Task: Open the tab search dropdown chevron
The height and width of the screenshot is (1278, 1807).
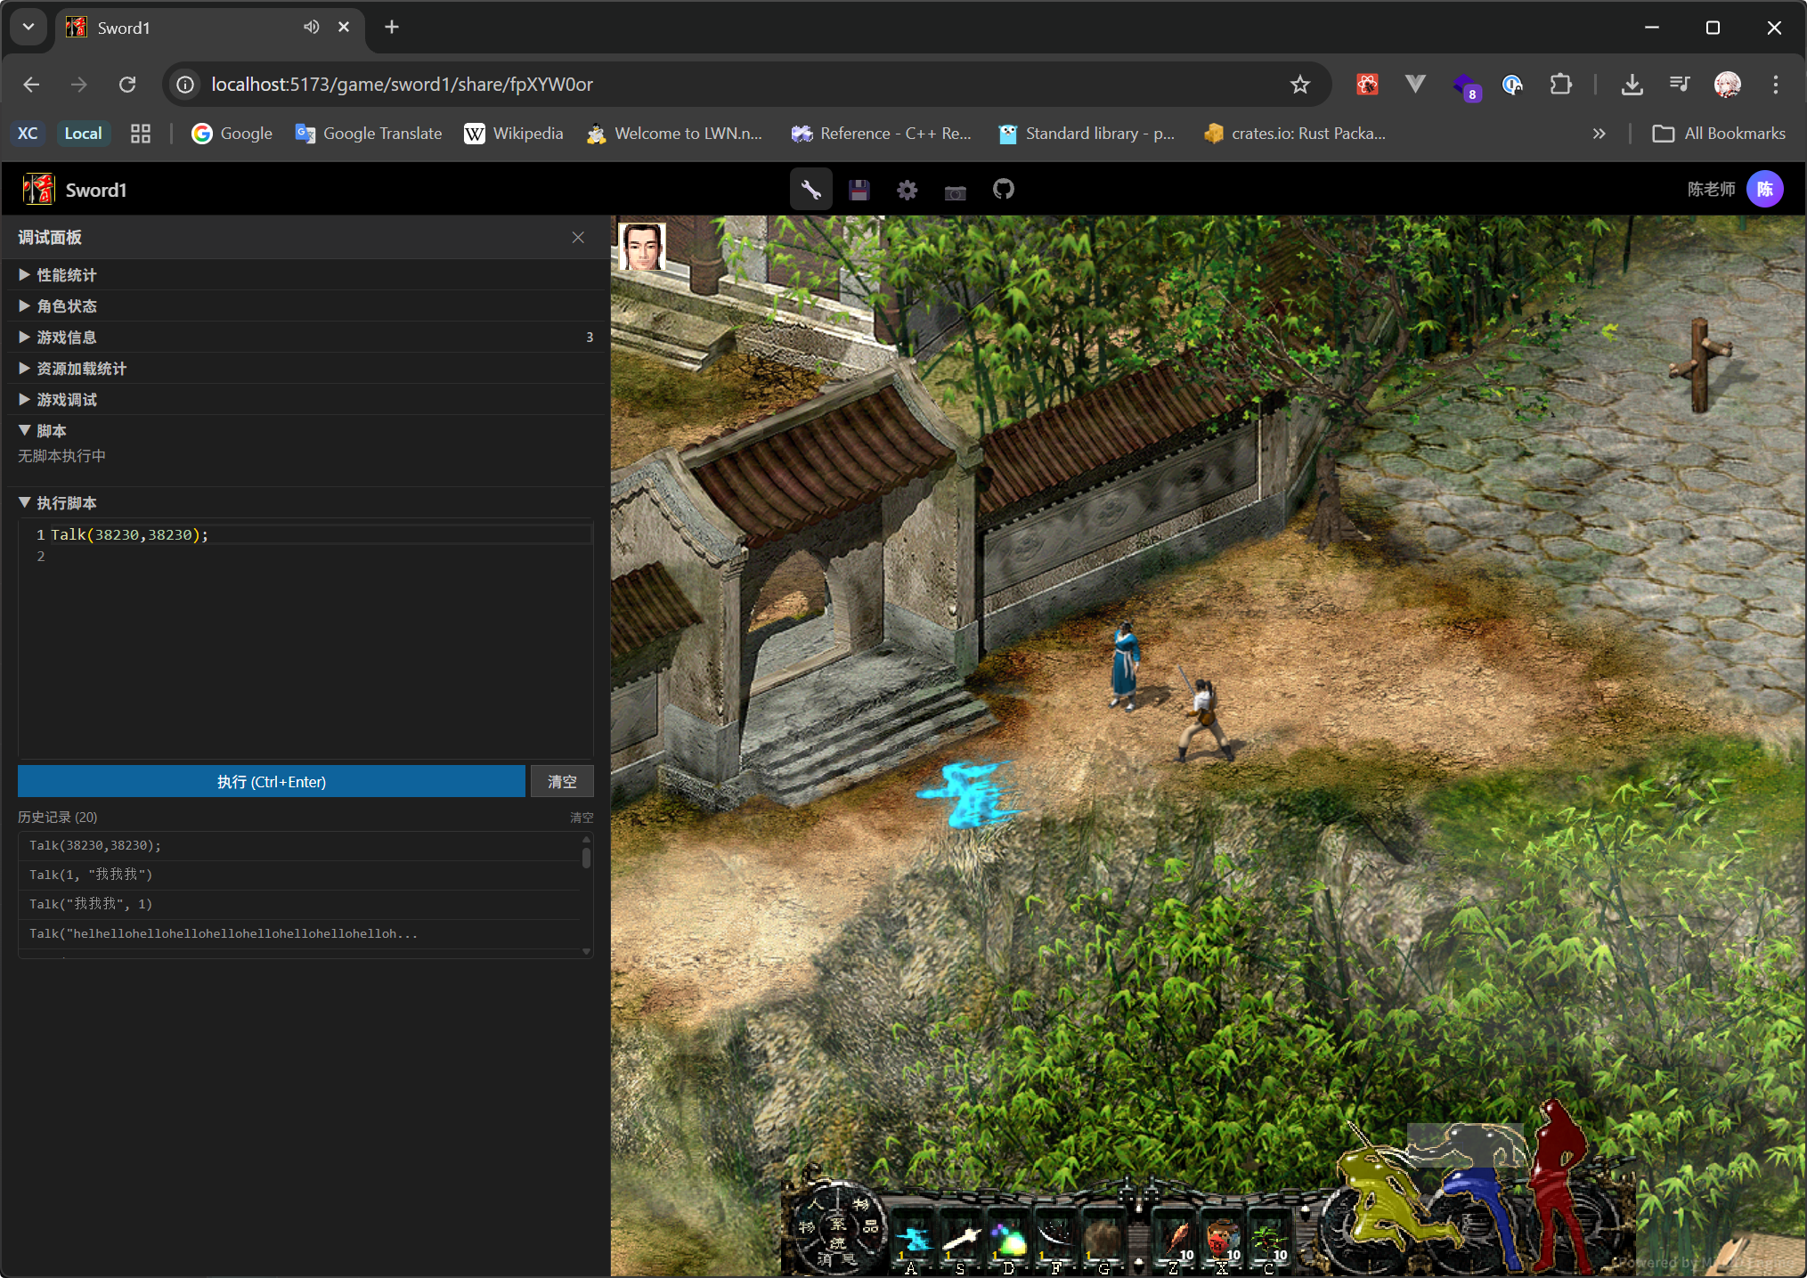Action: 28,27
